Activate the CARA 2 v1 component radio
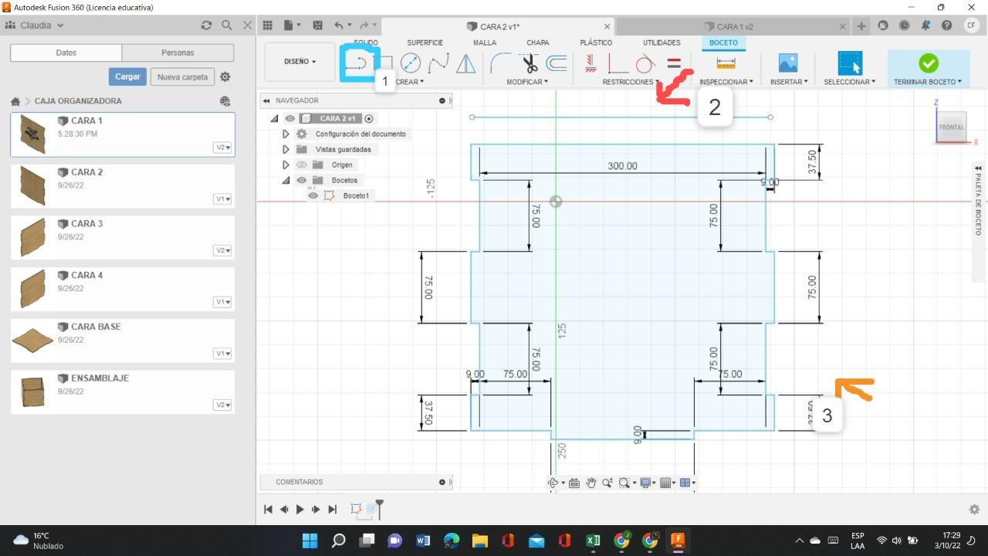This screenshot has height=556, width=988. (x=369, y=118)
